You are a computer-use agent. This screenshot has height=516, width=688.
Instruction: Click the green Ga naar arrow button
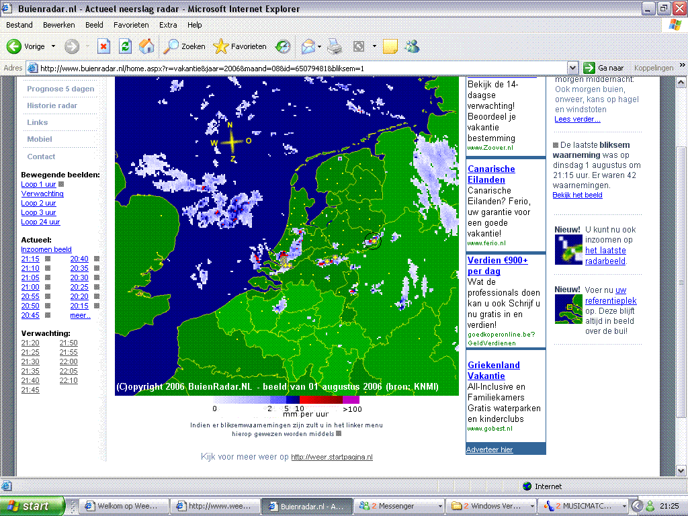click(589, 68)
